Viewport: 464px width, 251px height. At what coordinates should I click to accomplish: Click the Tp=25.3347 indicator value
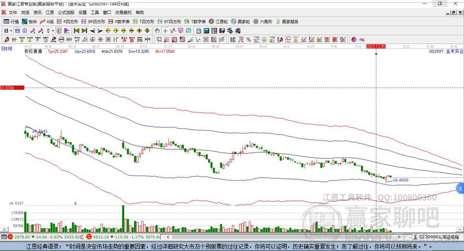pyautogui.click(x=58, y=51)
